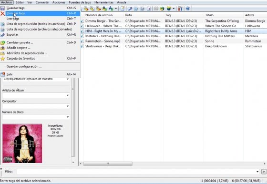Image resolution: width=267 pixels, height=184 pixels.
Task: Click the icon beside Abrir lista de reproducción
Action: point(2,53)
